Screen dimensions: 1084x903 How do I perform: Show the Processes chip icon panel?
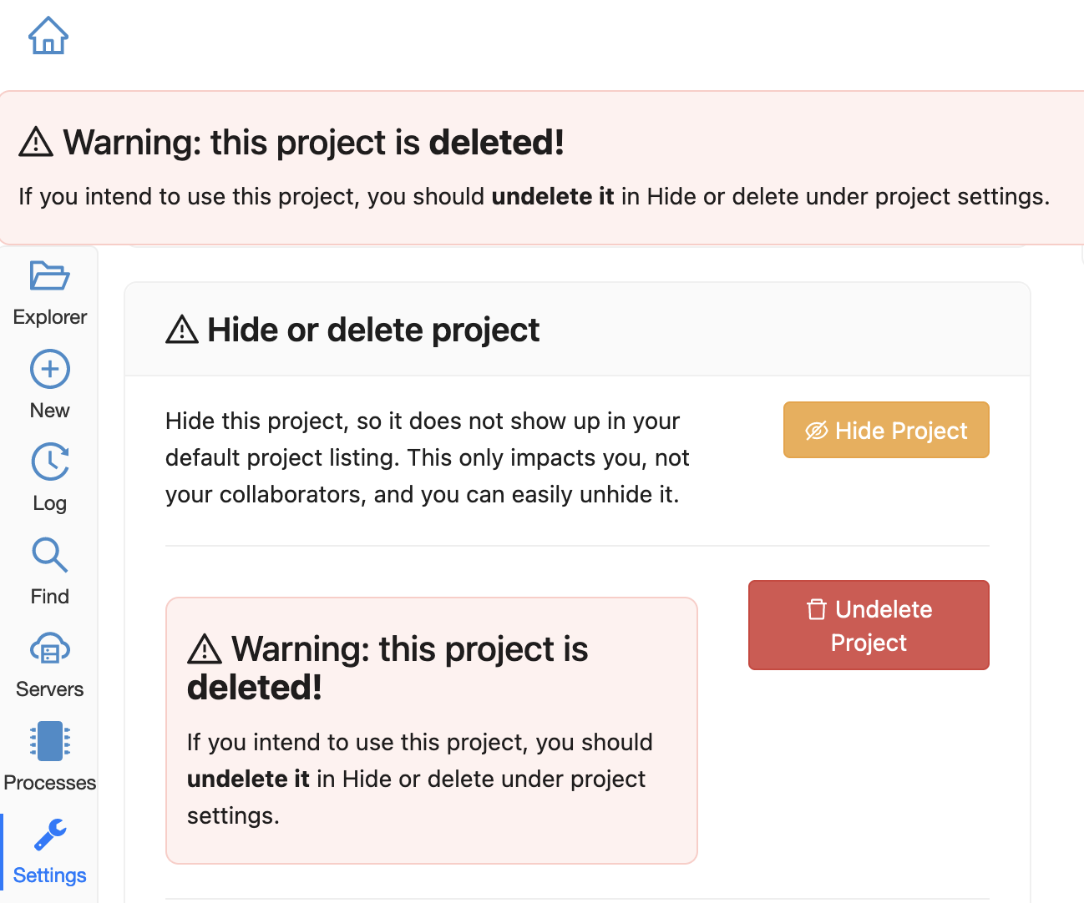(50, 741)
